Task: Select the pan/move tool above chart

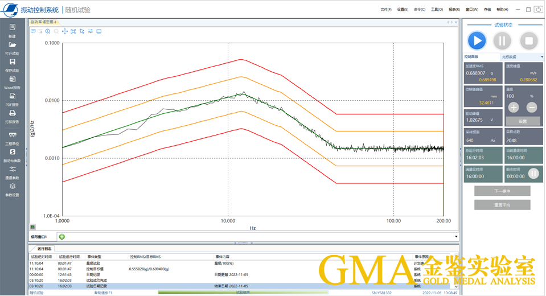Action: pos(64,31)
